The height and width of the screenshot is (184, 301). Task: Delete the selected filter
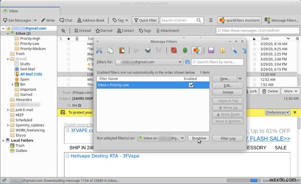(x=227, y=92)
